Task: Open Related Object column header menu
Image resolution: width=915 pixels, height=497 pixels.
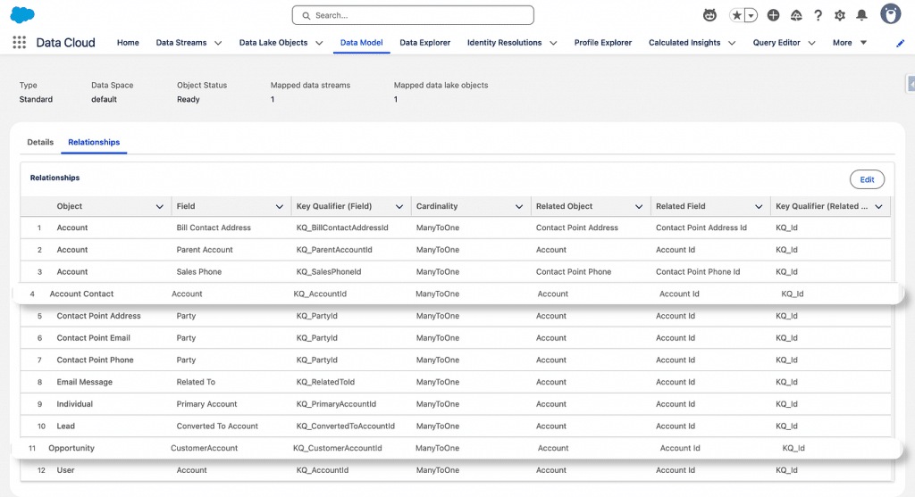Action: (639, 207)
